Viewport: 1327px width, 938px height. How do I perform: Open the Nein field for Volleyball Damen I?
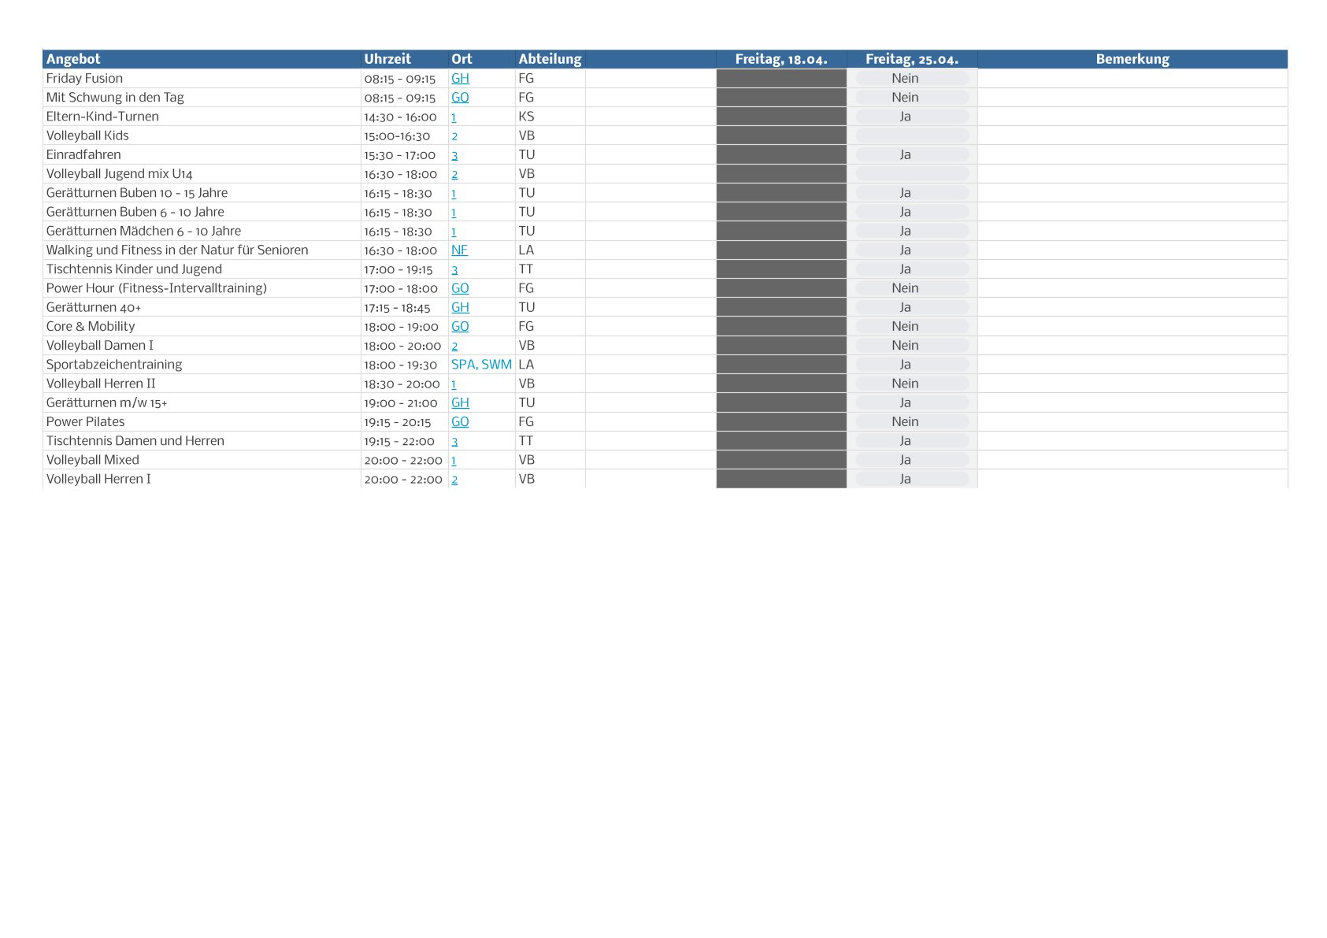[912, 346]
